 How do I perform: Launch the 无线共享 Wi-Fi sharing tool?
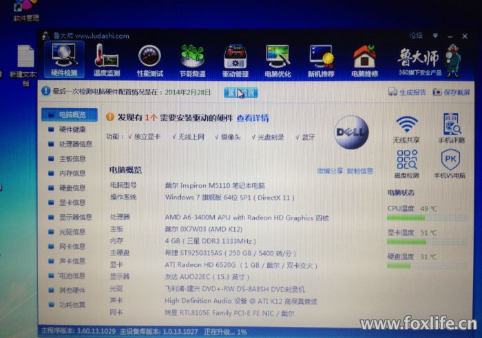[406, 129]
